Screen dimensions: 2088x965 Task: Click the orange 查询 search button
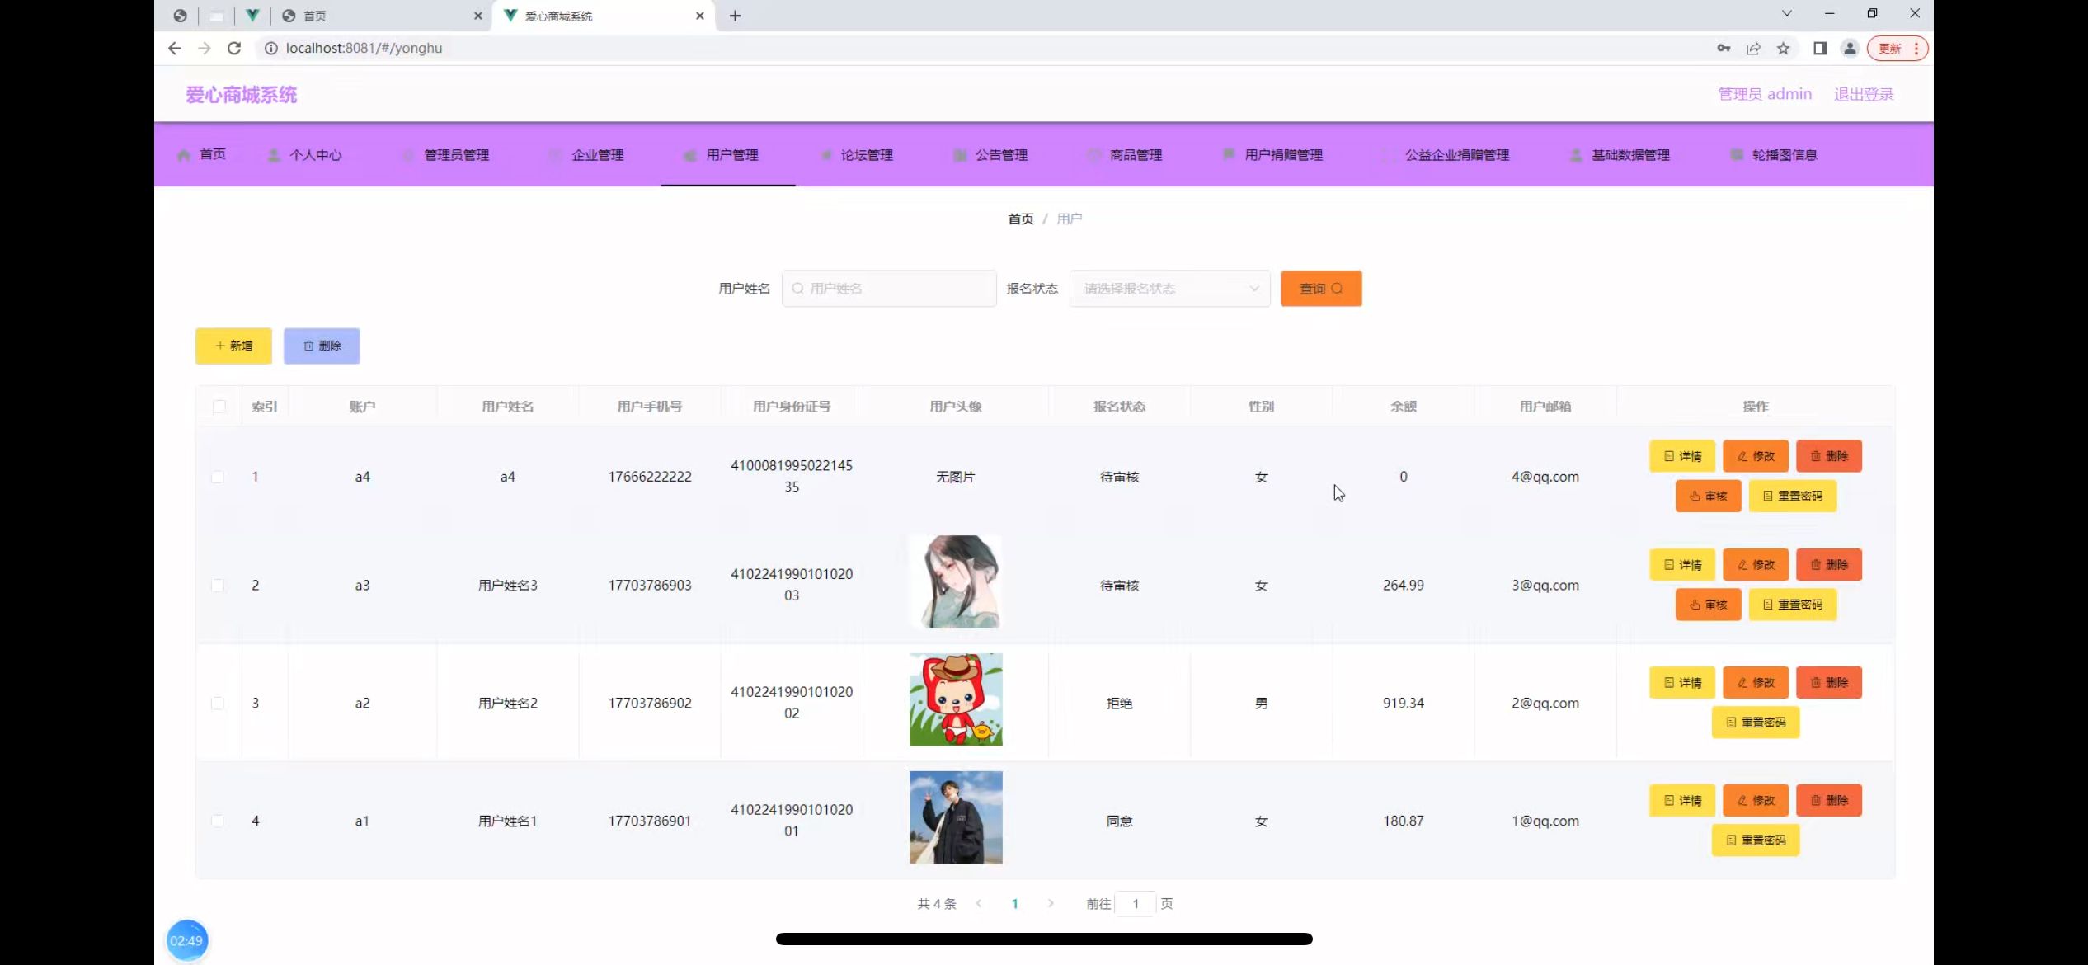click(1321, 289)
